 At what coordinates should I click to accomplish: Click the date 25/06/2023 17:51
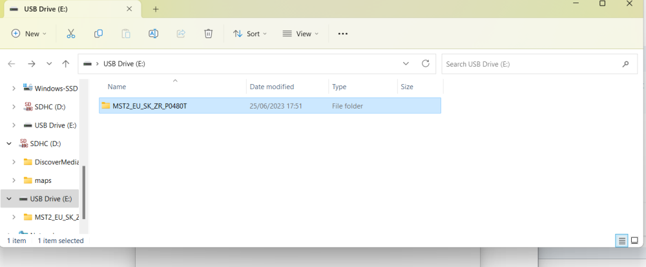276,106
